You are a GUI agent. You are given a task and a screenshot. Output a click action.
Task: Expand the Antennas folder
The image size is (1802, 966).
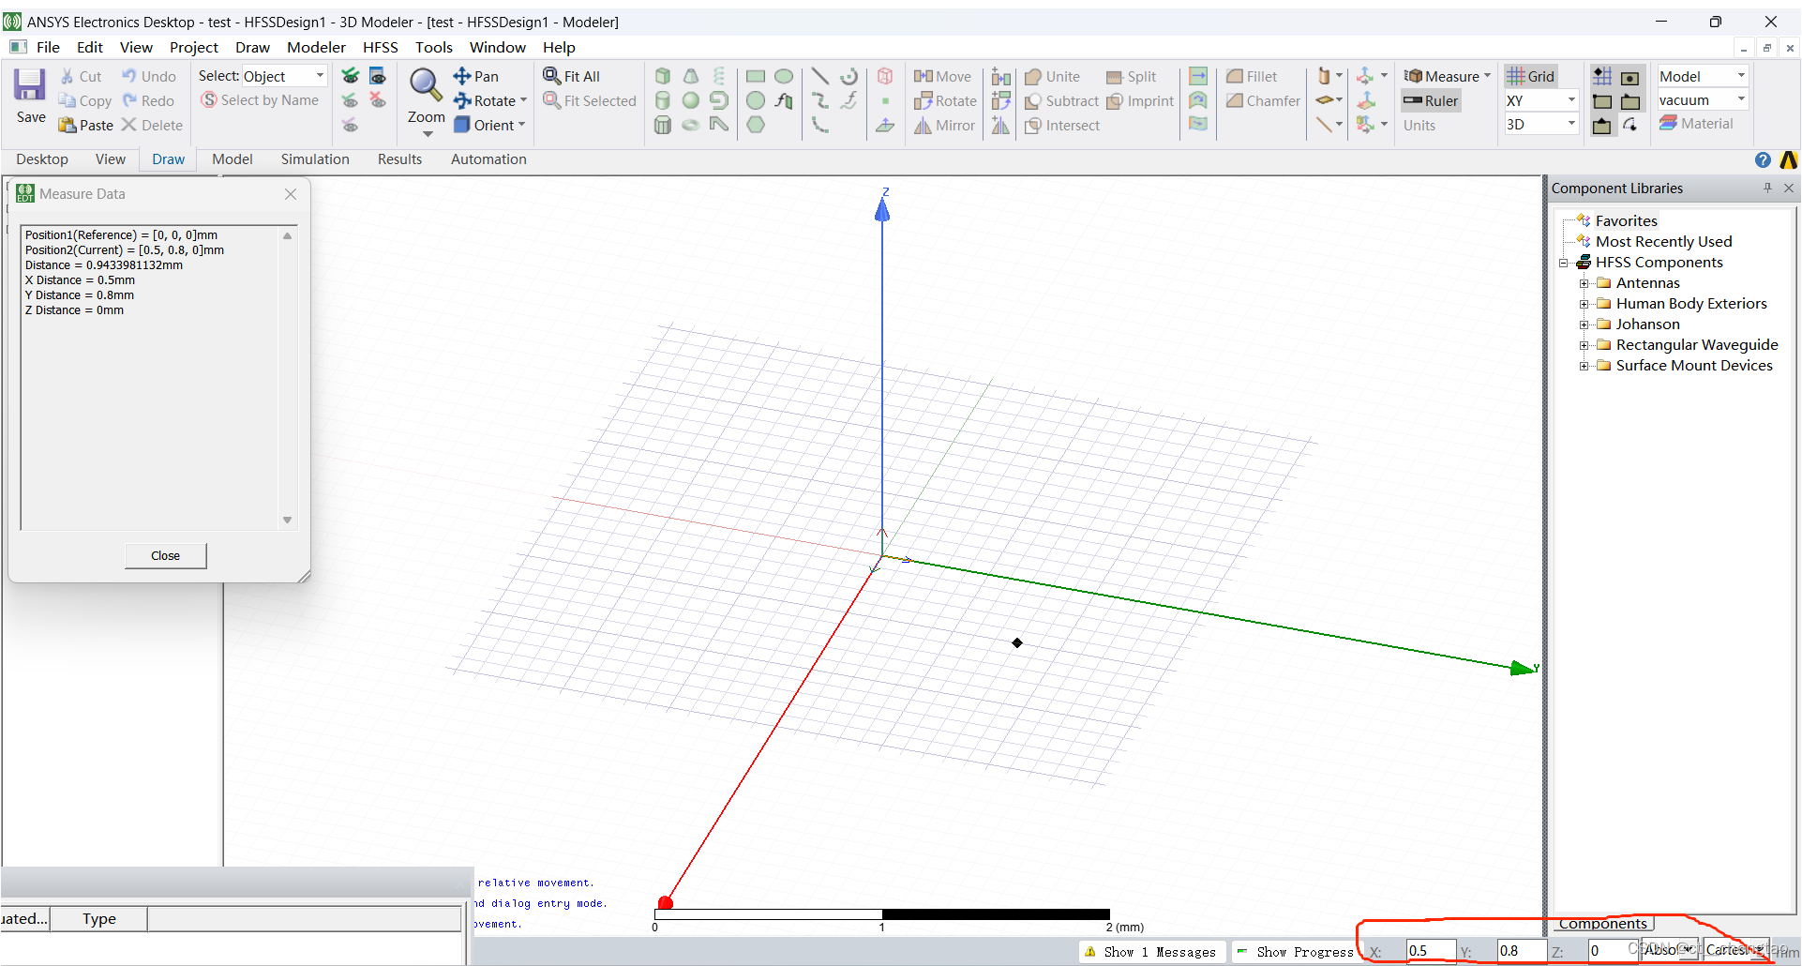[x=1584, y=283]
